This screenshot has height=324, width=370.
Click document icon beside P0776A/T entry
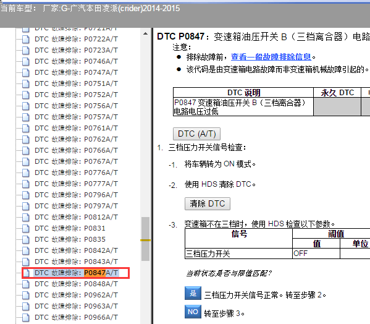click(x=26, y=173)
